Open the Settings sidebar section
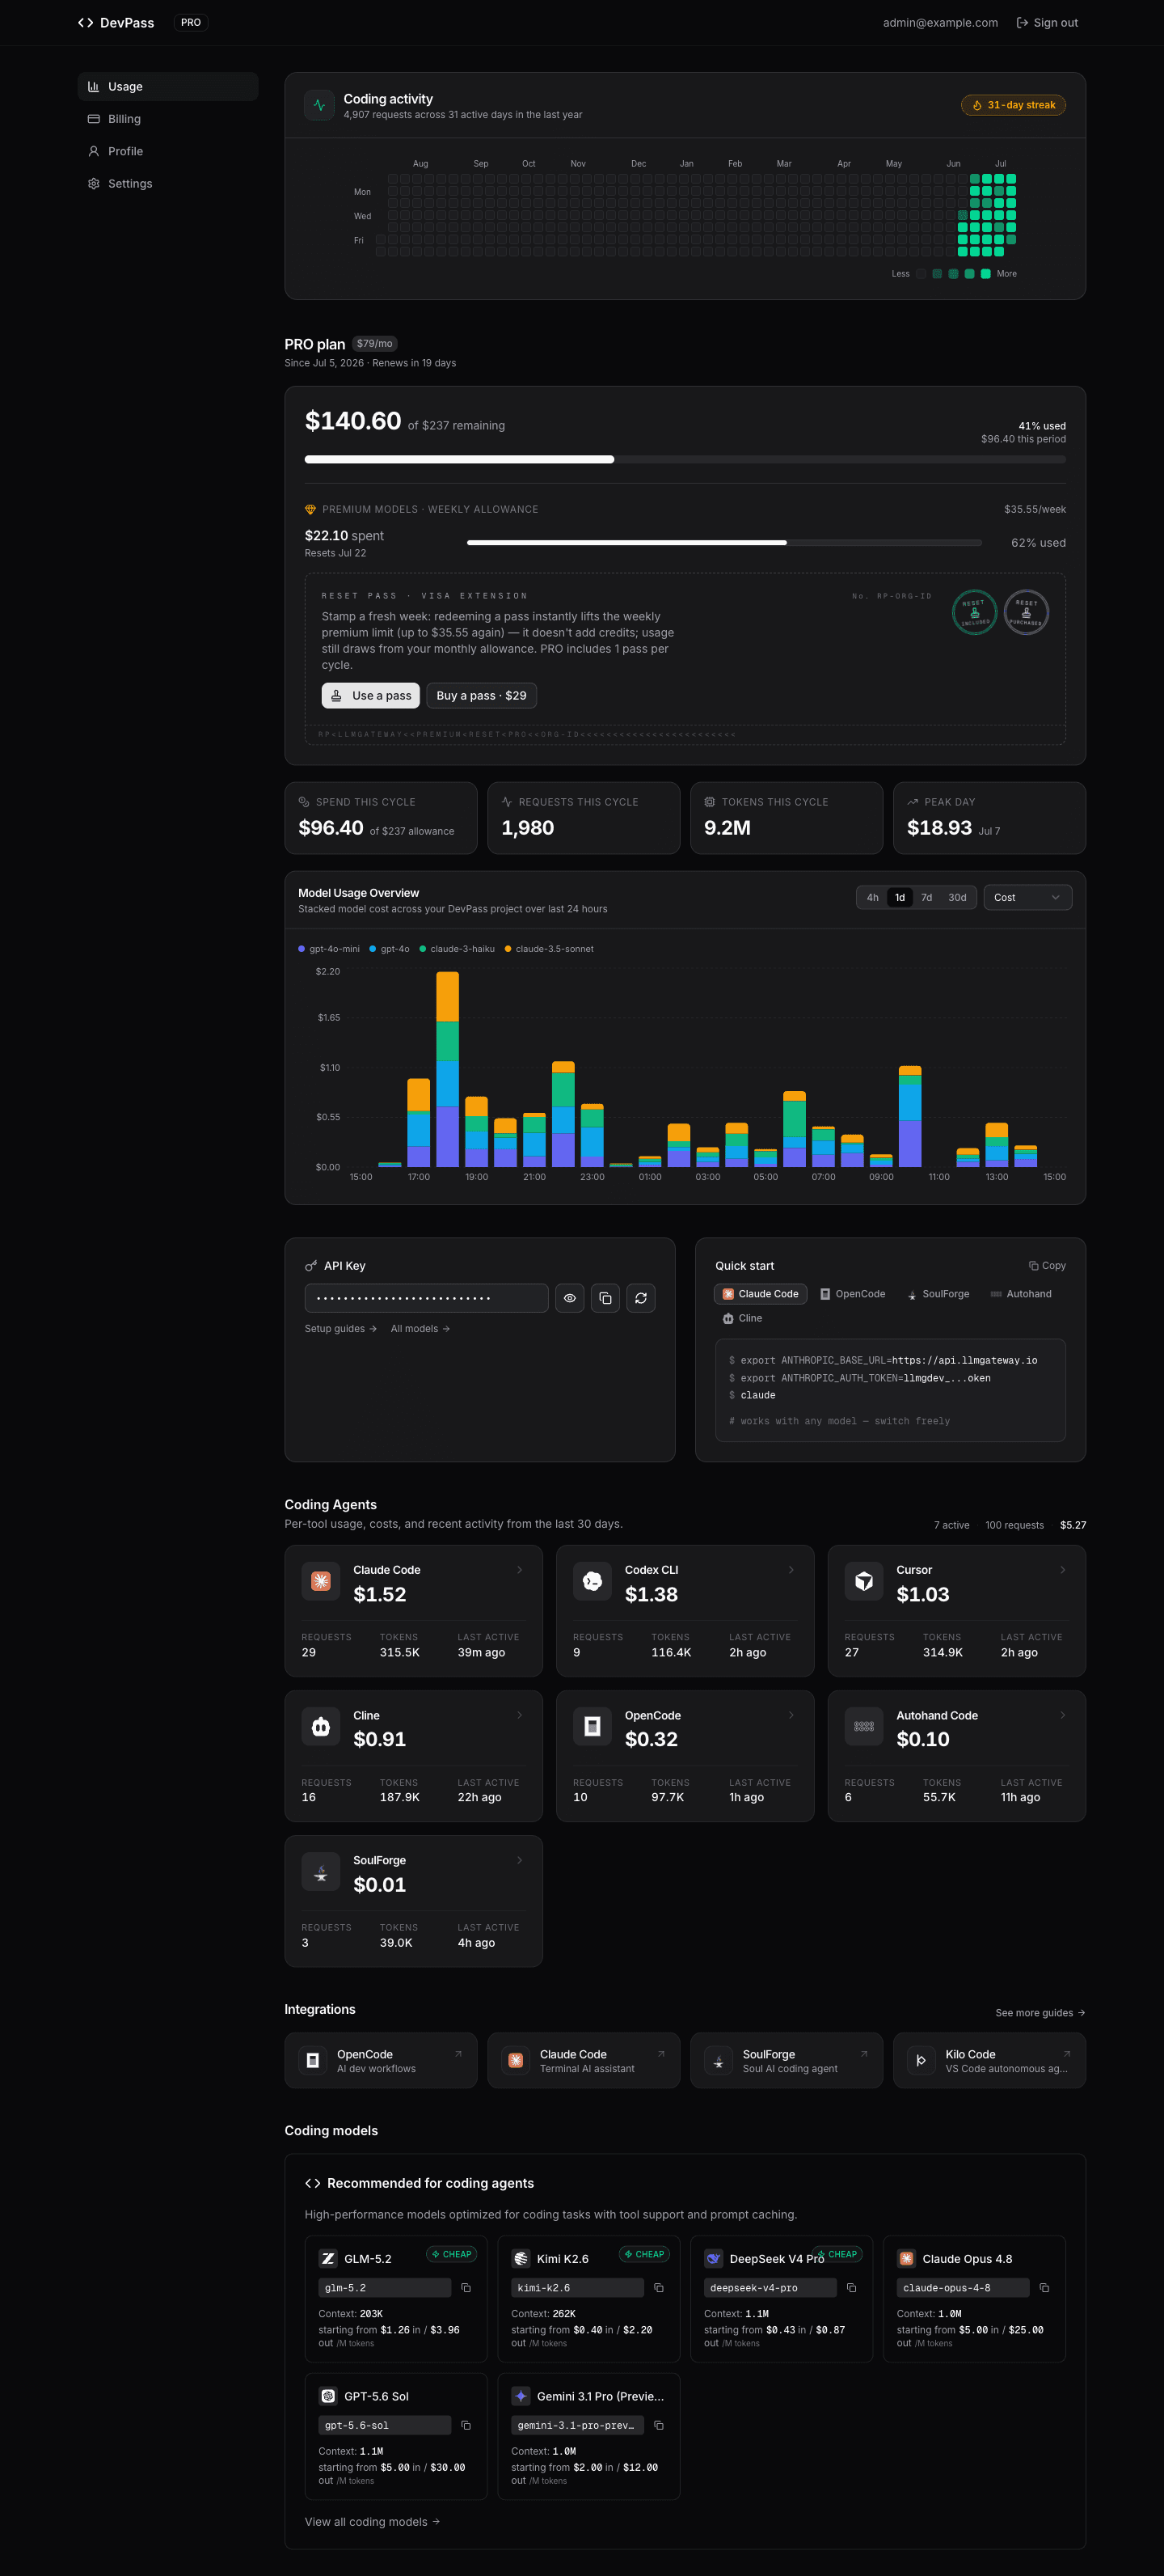Image resolution: width=1164 pixels, height=2576 pixels. [x=168, y=184]
